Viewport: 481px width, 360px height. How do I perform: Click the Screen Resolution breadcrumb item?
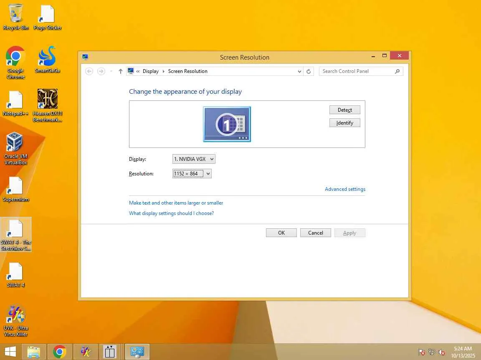[x=188, y=71]
